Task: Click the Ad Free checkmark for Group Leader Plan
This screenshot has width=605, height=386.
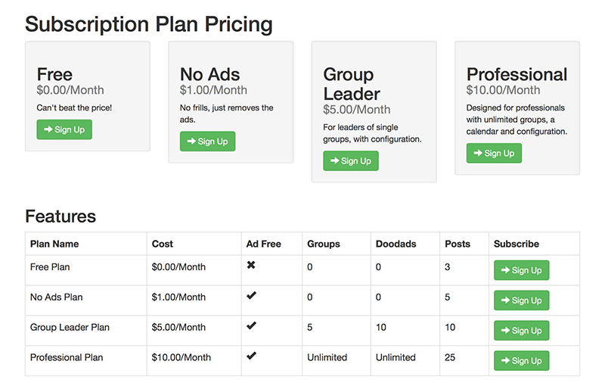Action: point(251,326)
